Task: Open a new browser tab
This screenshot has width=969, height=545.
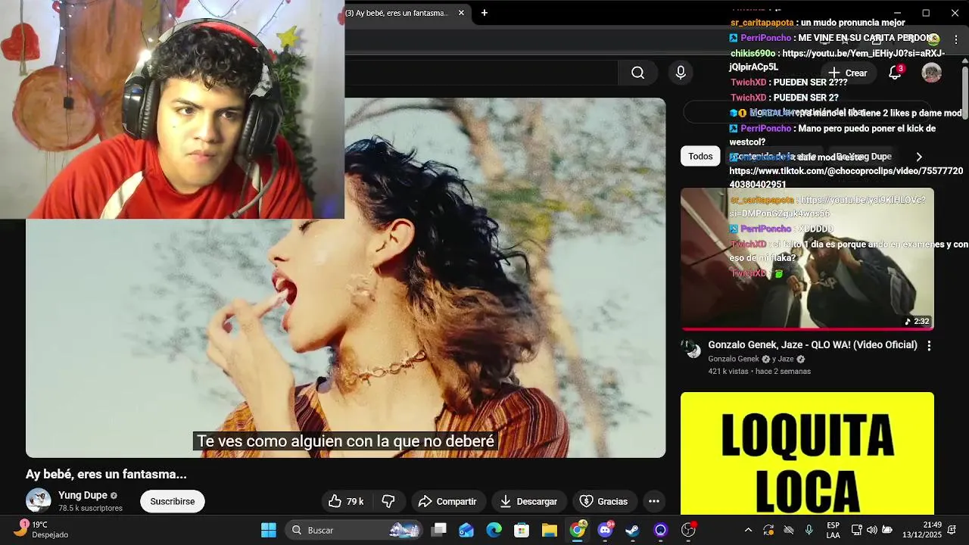Action: (484, 13)
